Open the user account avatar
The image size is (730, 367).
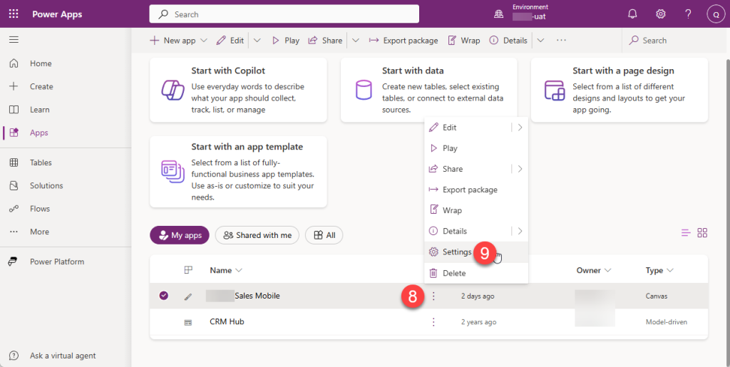(715, 14)
